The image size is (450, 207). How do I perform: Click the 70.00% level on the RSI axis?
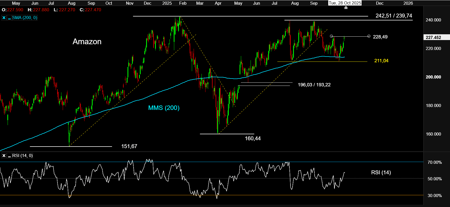pyautogui.click(x=435, y=162)
